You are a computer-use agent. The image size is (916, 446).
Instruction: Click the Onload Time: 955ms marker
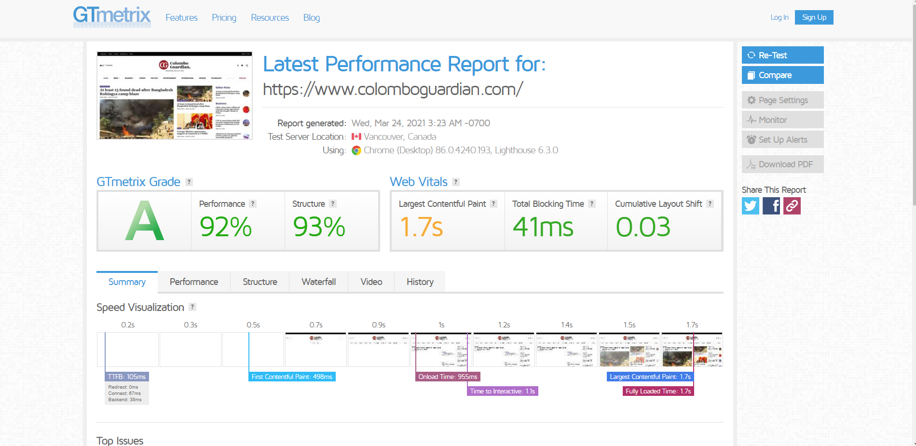[x=448, y=377]
